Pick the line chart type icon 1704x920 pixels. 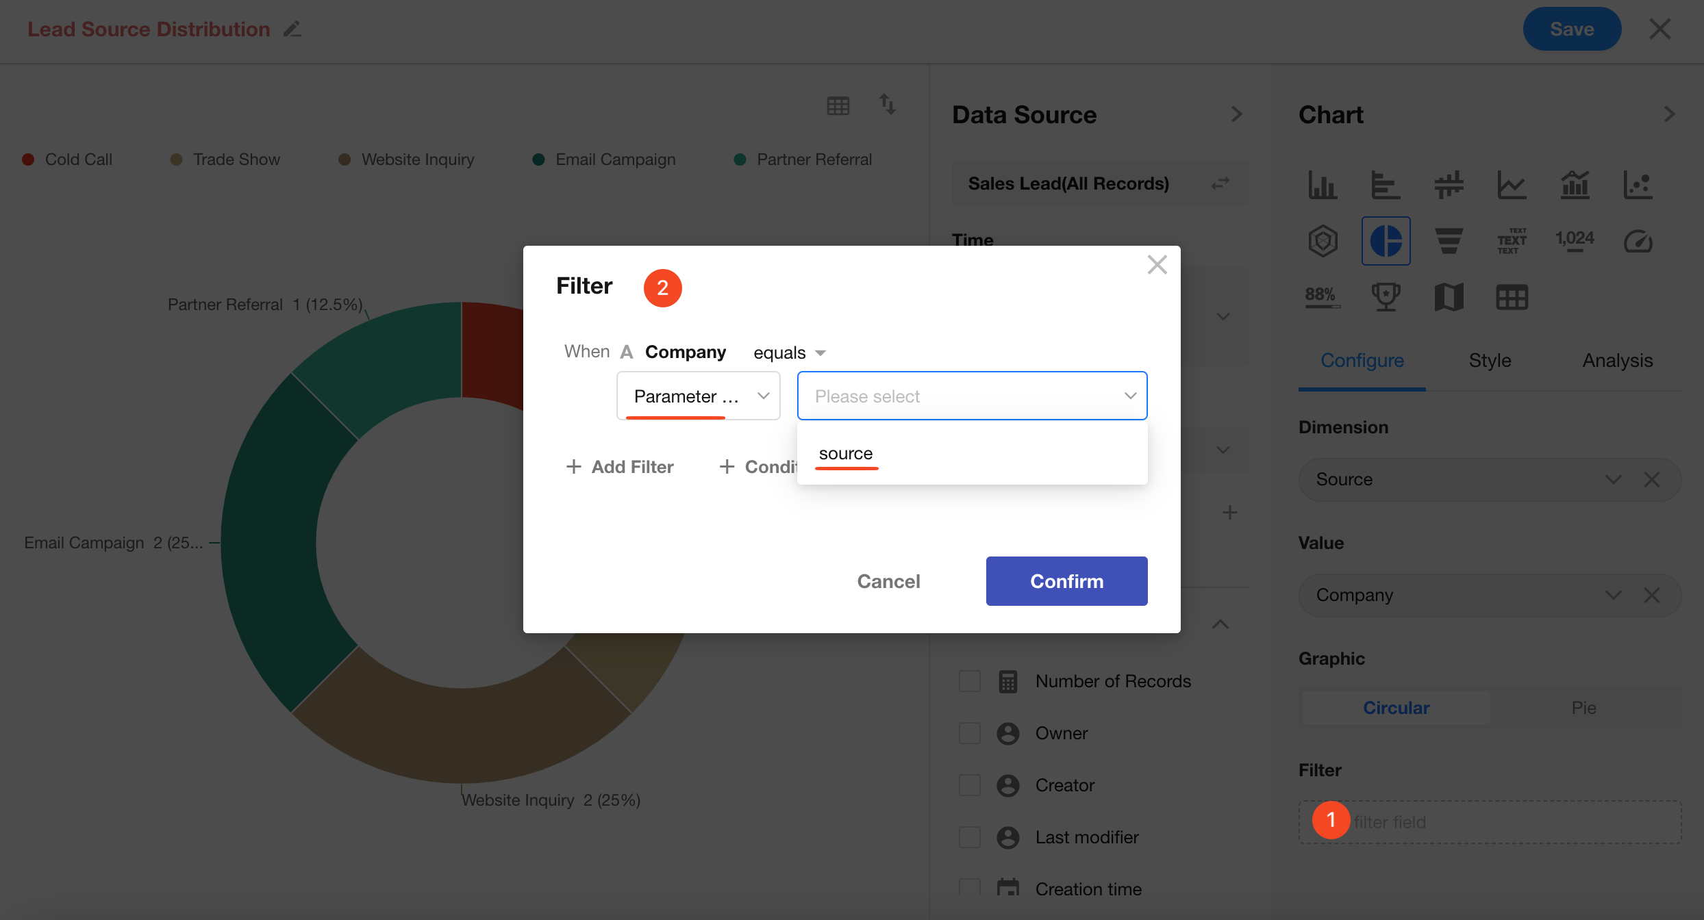coord(1512,185)
